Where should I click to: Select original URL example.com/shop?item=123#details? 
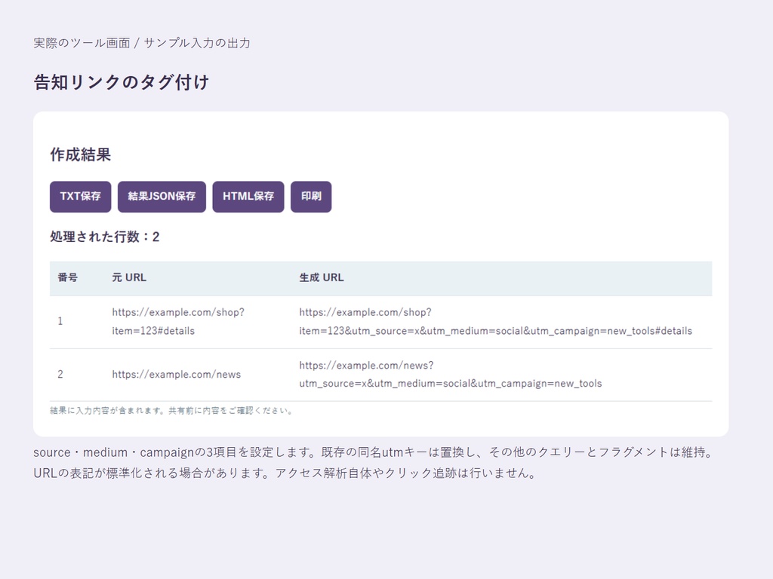[x=178, y=321]
